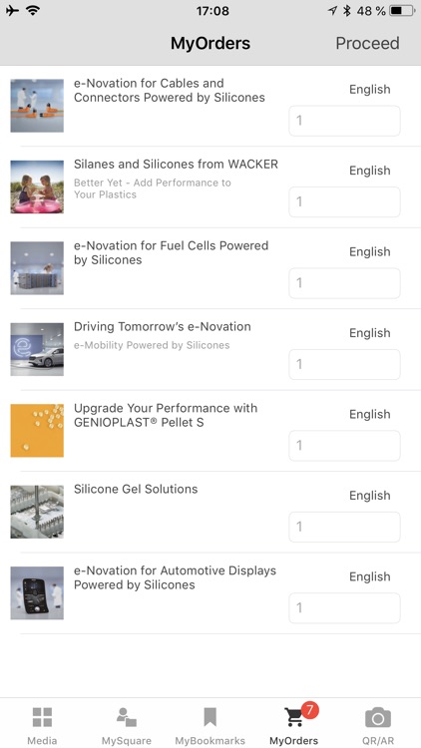The image size is (421, 748).
Task: Tap the MyBookmarks bookmark icon
Action: coord(210,717)
